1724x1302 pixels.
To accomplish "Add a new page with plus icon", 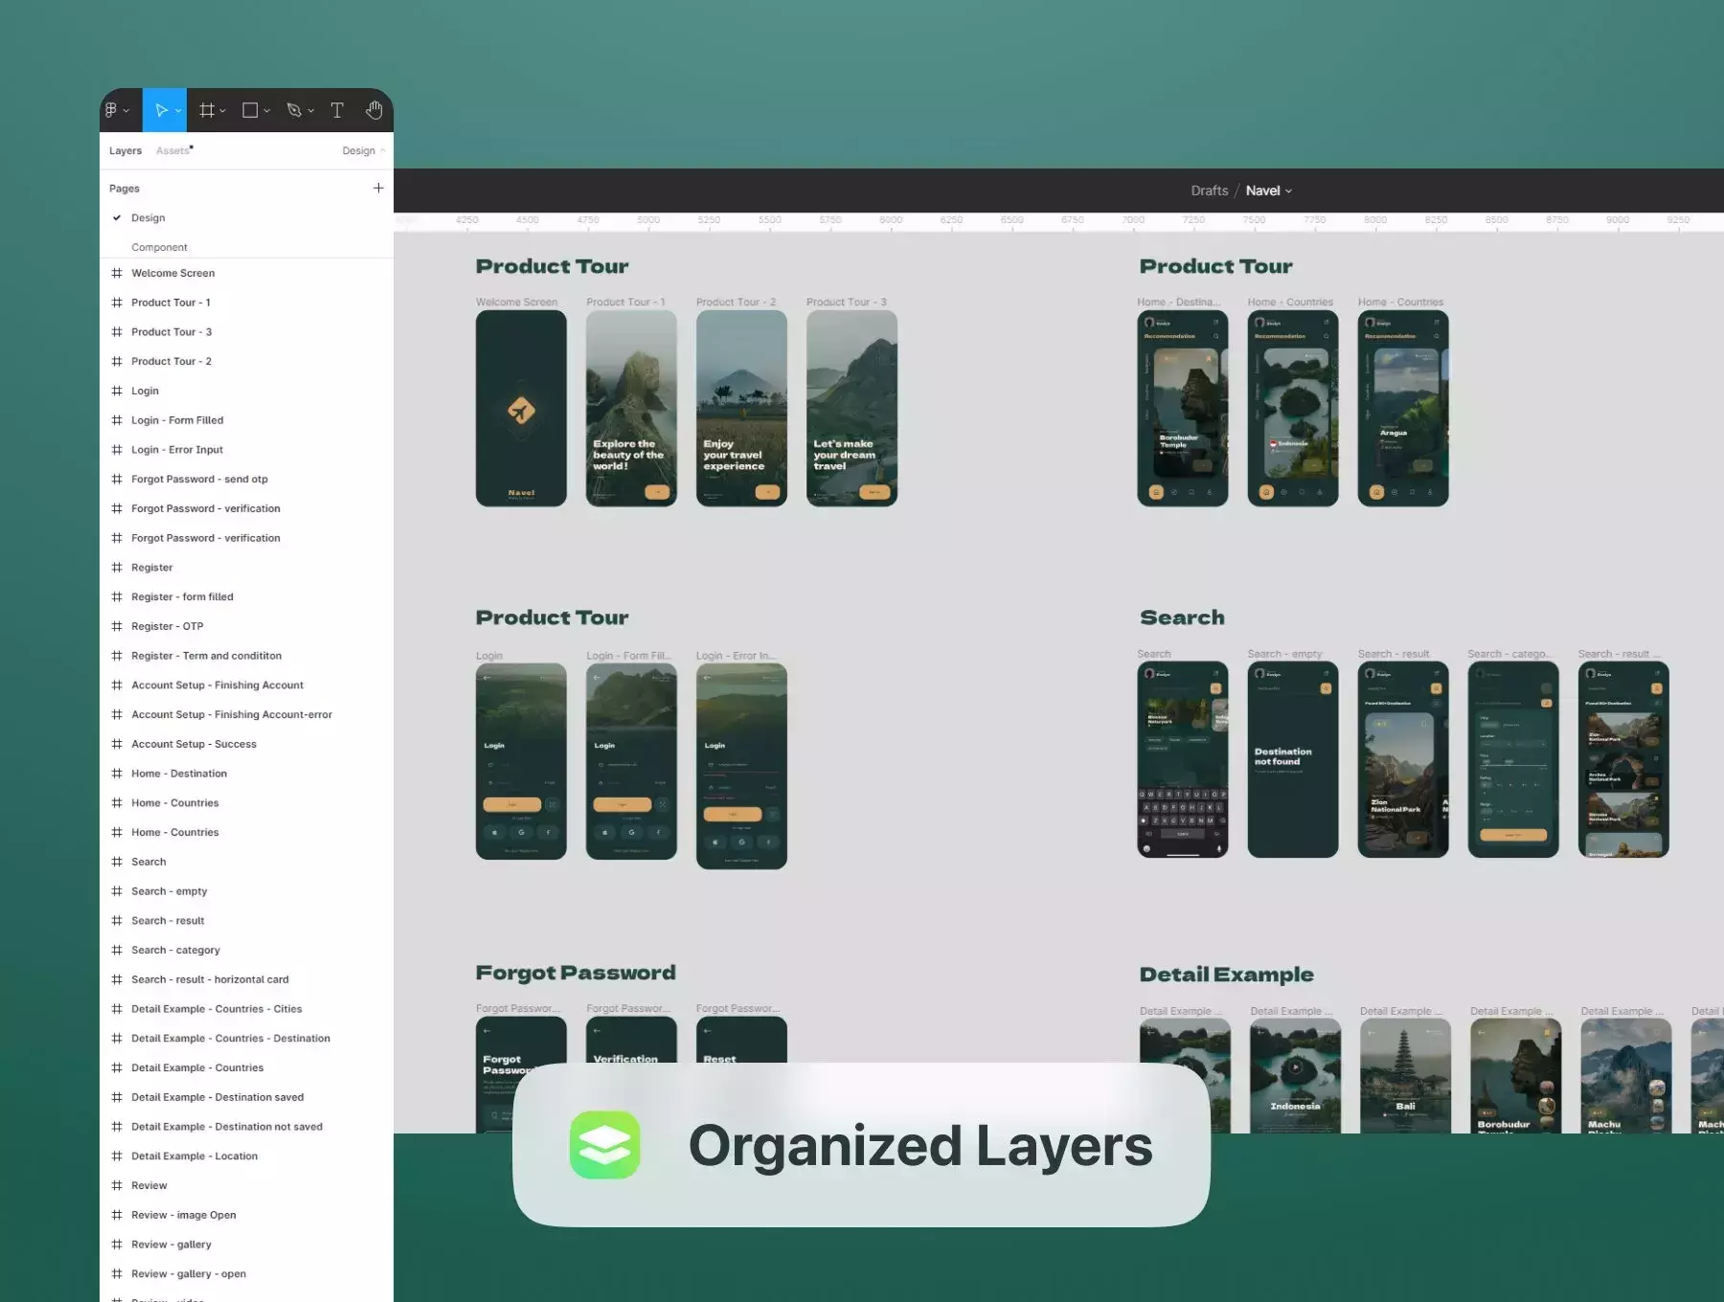I will point(378,188).
